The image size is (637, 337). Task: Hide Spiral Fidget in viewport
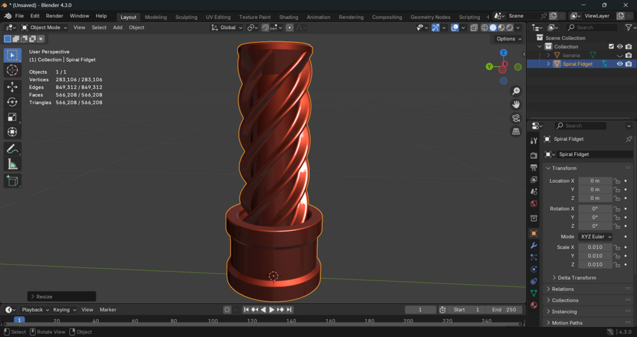619,64
